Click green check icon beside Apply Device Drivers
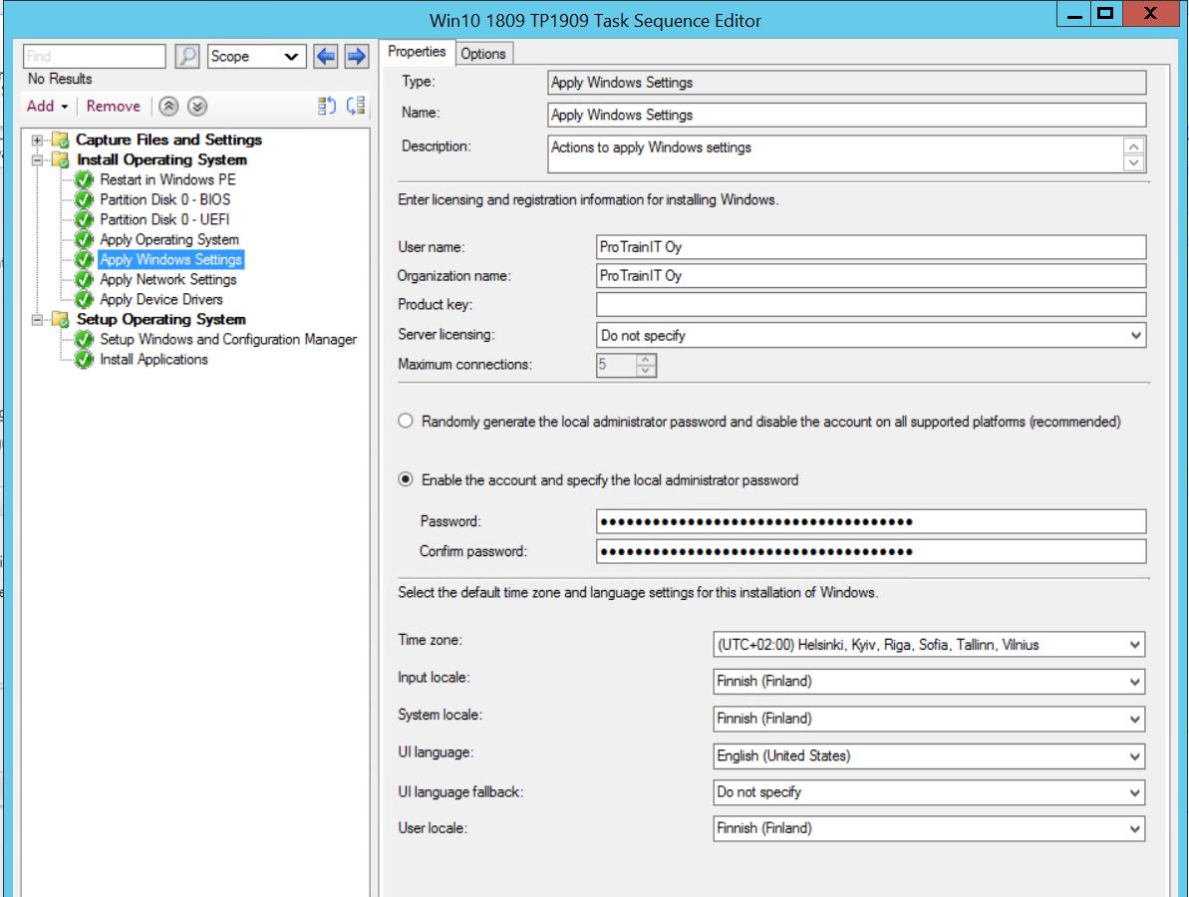Screen dimensions: 1189x897 pyautogui.click(x=84, y=299)
